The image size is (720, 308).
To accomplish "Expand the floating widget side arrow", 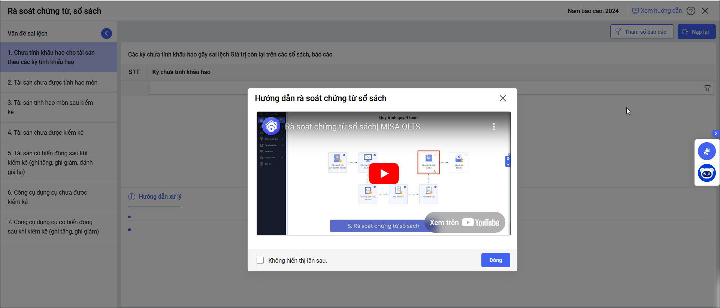I will [716, 133].
